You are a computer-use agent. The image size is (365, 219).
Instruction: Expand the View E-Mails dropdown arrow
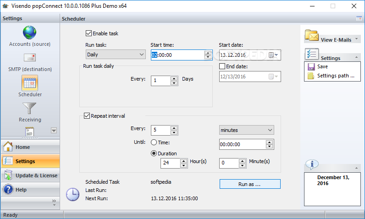[356, 39]
